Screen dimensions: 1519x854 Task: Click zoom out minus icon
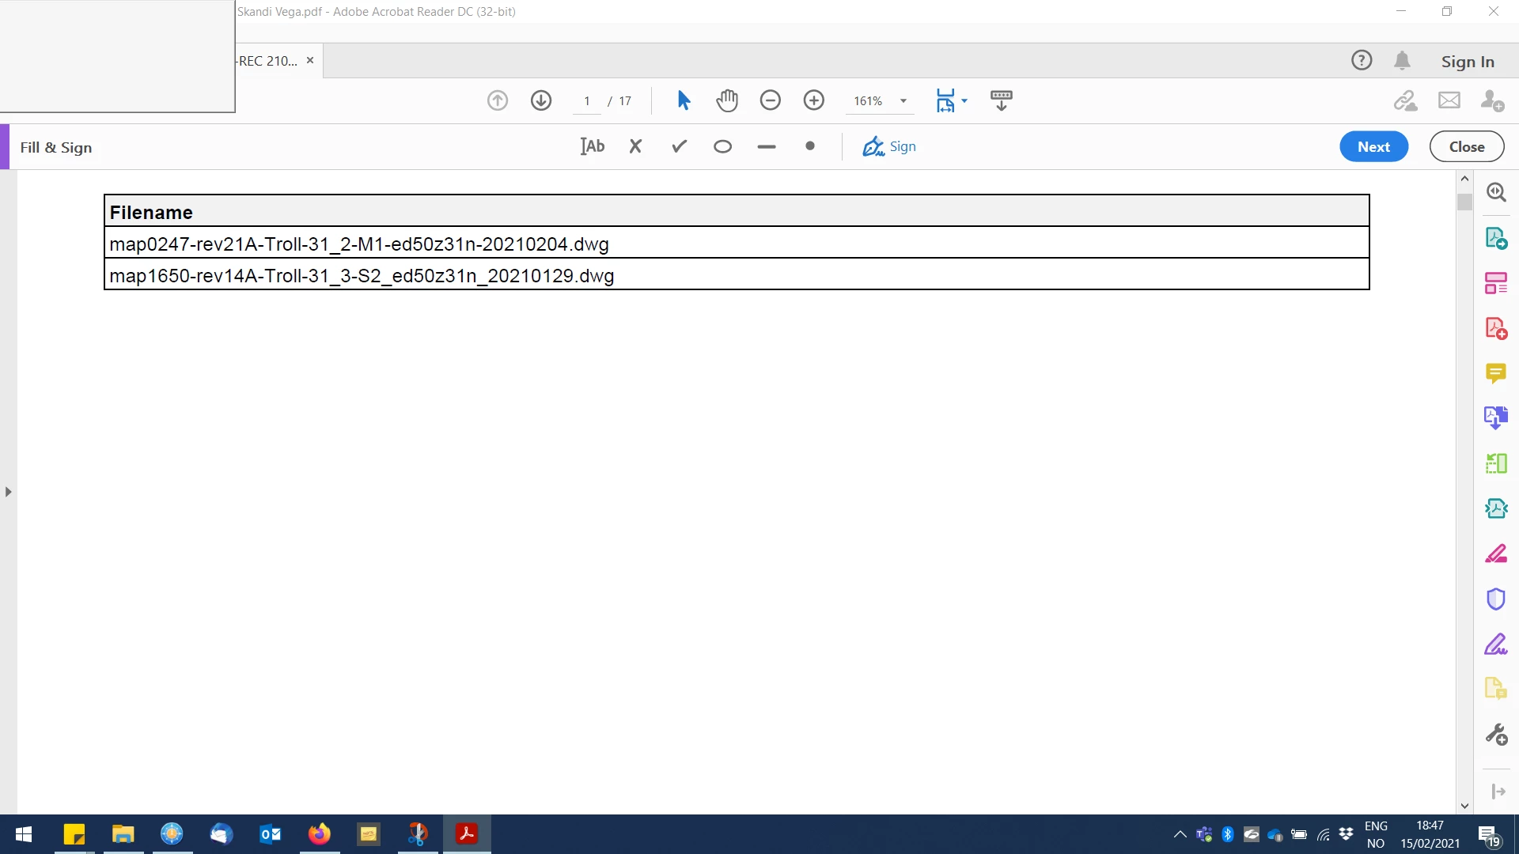click(770, 100)
